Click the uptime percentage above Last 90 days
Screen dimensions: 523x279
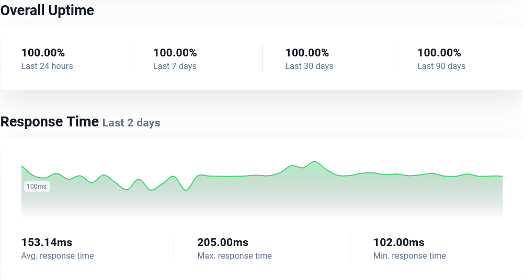(439, 53)
